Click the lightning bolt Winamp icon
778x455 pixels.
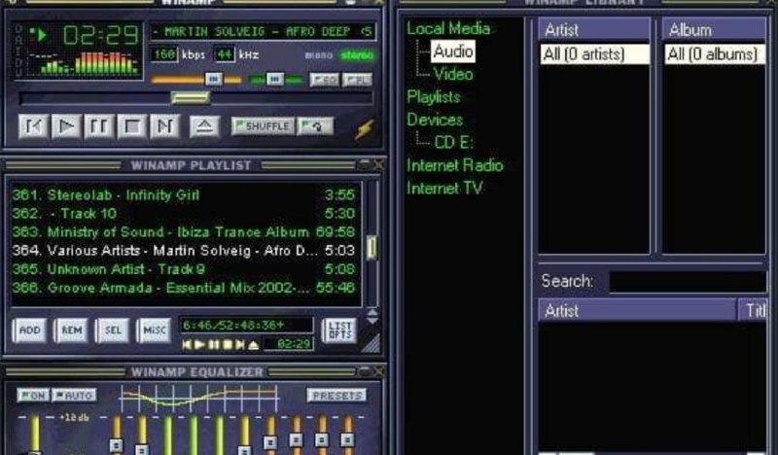tap(365, 129)
